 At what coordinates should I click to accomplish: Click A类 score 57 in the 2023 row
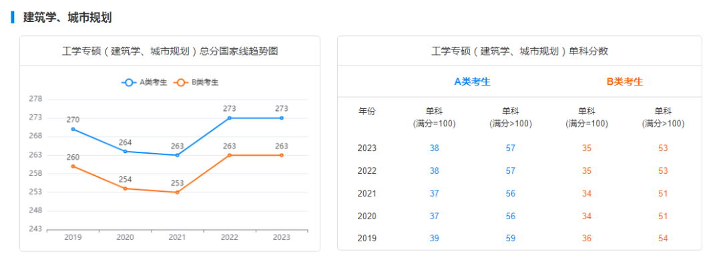(x=511, y=148)
